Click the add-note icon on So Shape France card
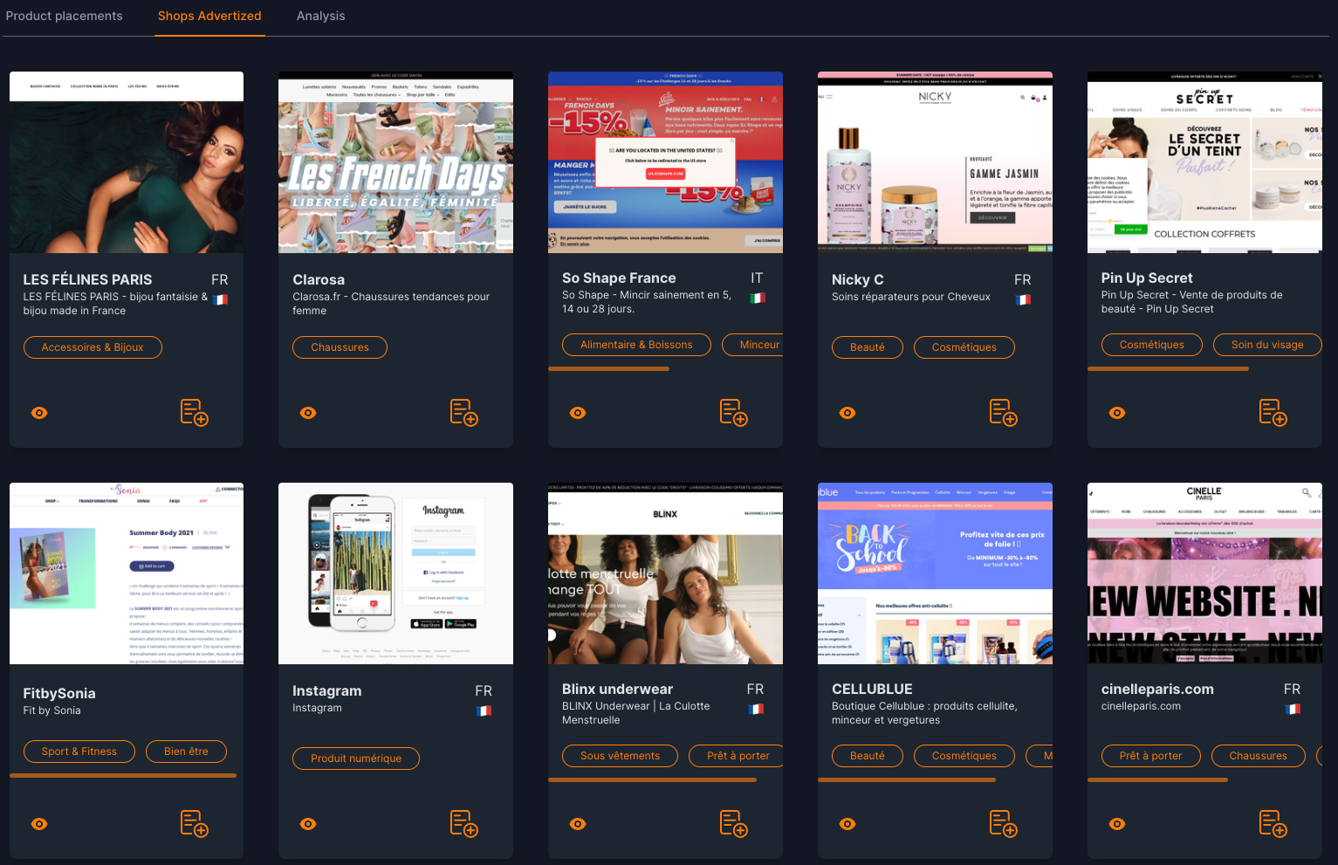This screenshot has width=1338, height=865. point(733,412)
